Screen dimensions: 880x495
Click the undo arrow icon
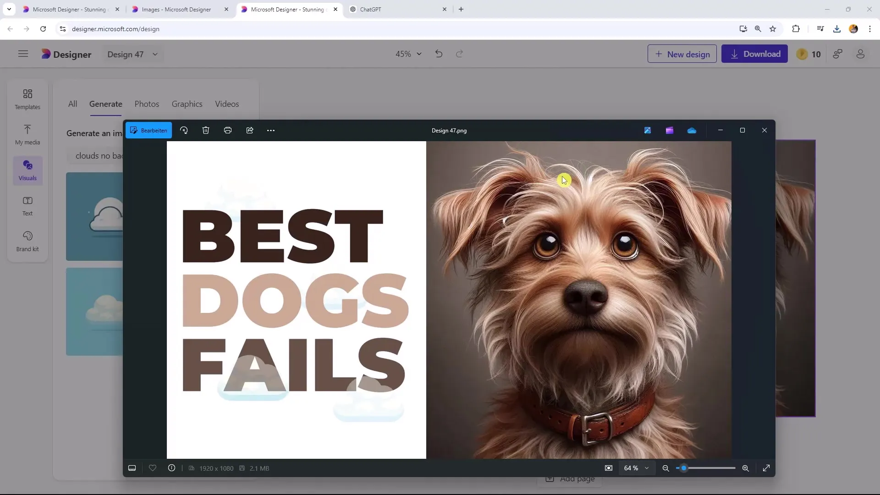(x=439, y=54)
